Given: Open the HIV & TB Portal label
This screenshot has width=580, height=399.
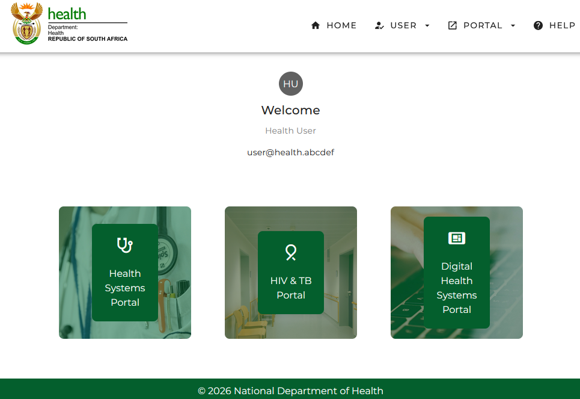Looking at the screenshot, I should click(291, 288).
